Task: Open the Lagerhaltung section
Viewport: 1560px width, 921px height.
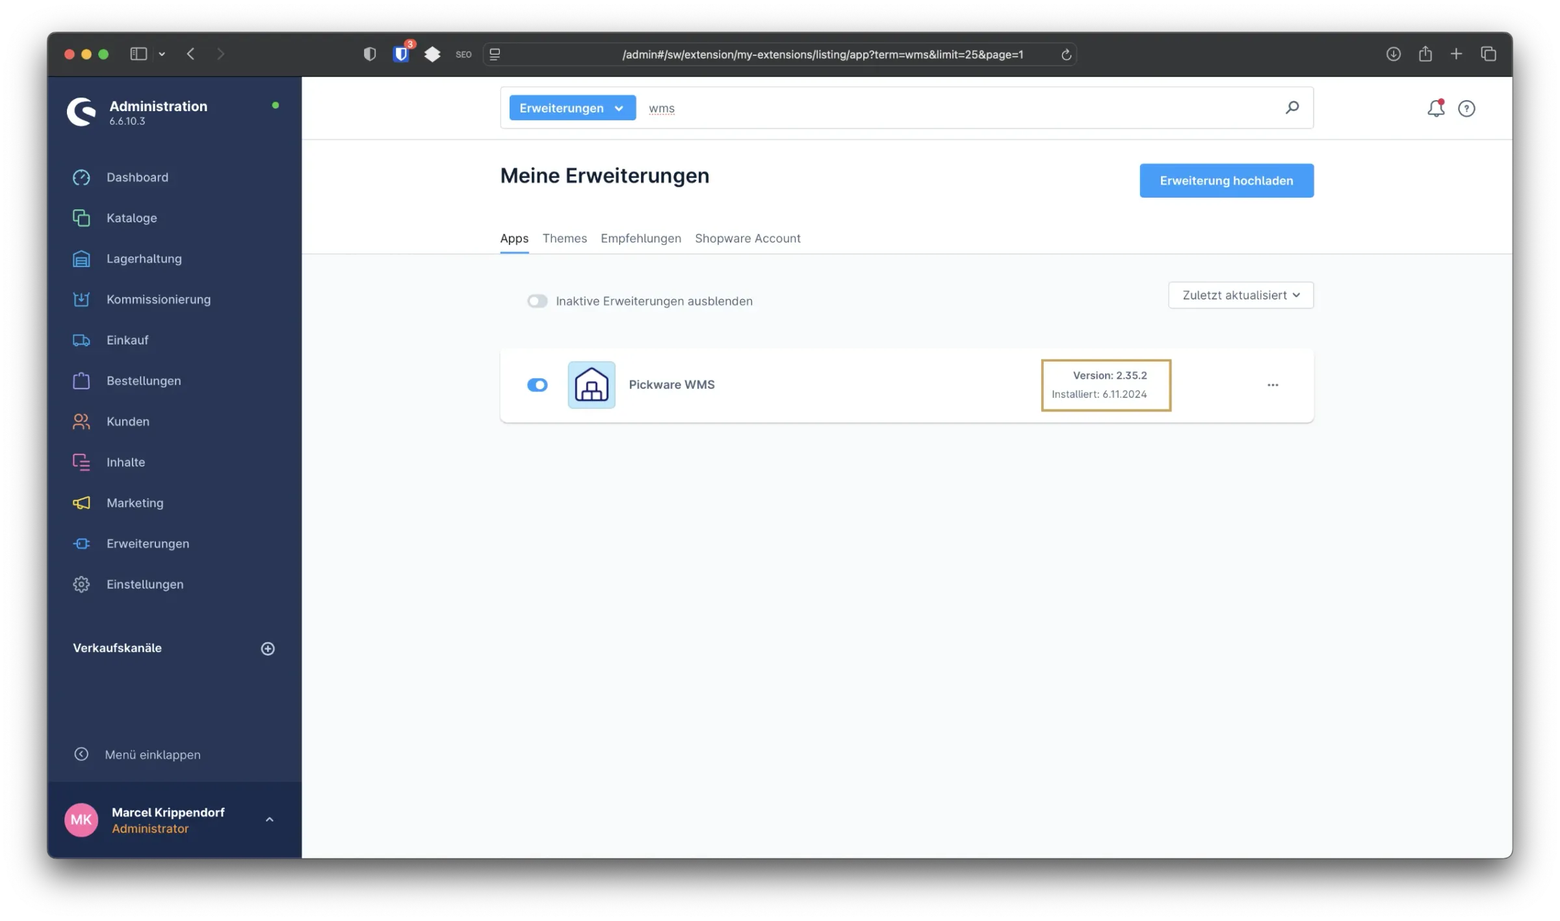Action: tap(144, 258)
